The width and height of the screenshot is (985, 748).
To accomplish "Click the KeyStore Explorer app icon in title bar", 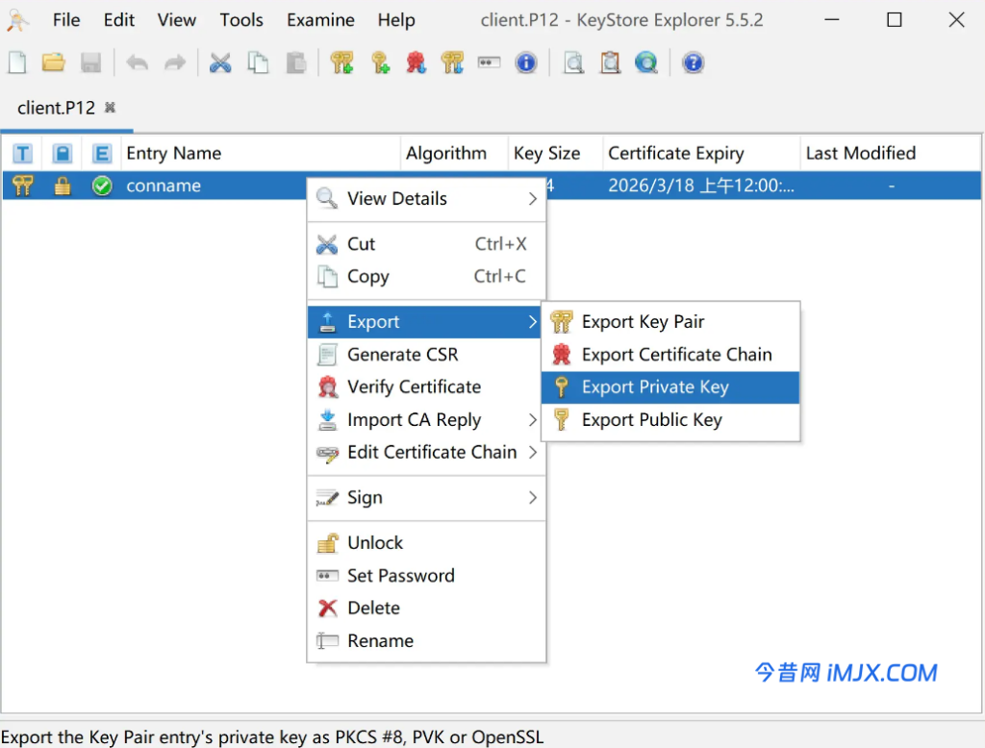I will [17, 20].
